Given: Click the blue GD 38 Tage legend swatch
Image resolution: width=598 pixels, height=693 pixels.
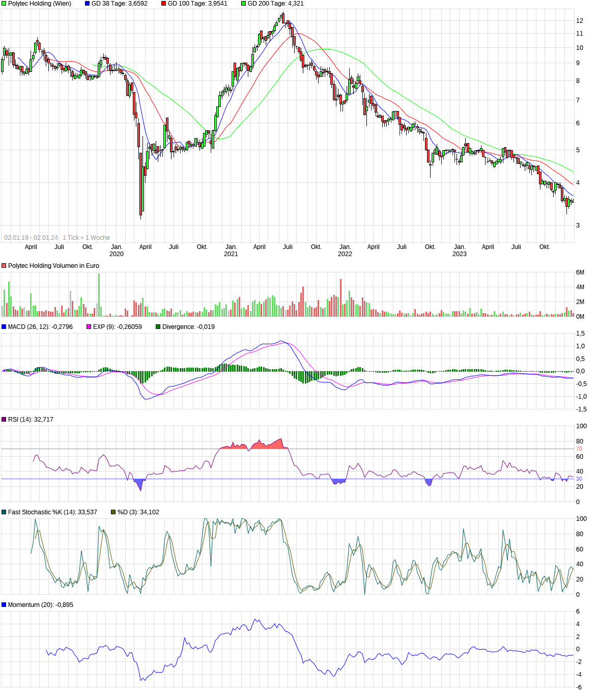Looking at the screenshot, I should 88,4.
